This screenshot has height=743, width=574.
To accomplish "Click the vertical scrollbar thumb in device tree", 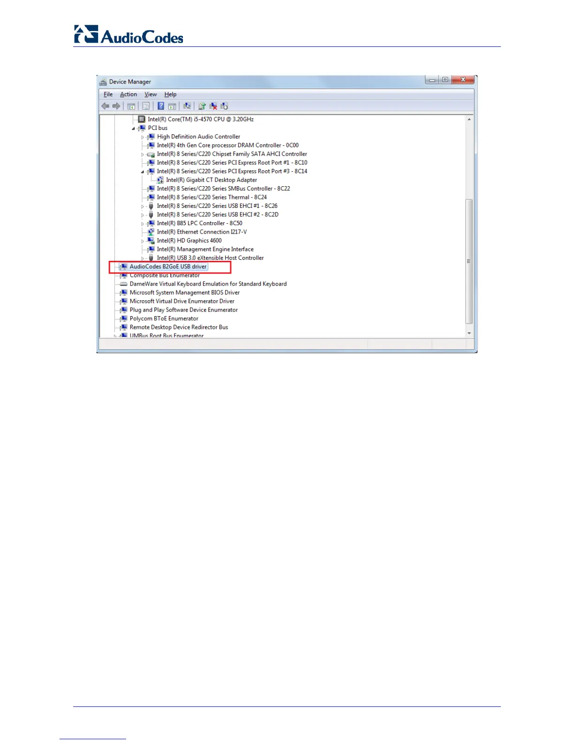I will coord(469,262).
